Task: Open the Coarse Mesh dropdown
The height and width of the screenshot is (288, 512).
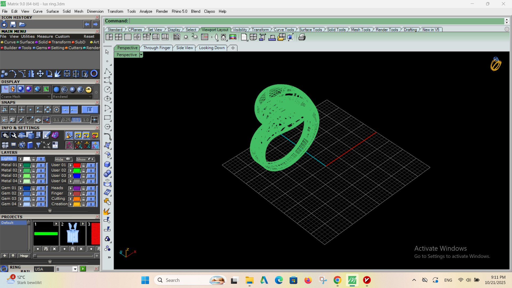Action: pos(26,97)
